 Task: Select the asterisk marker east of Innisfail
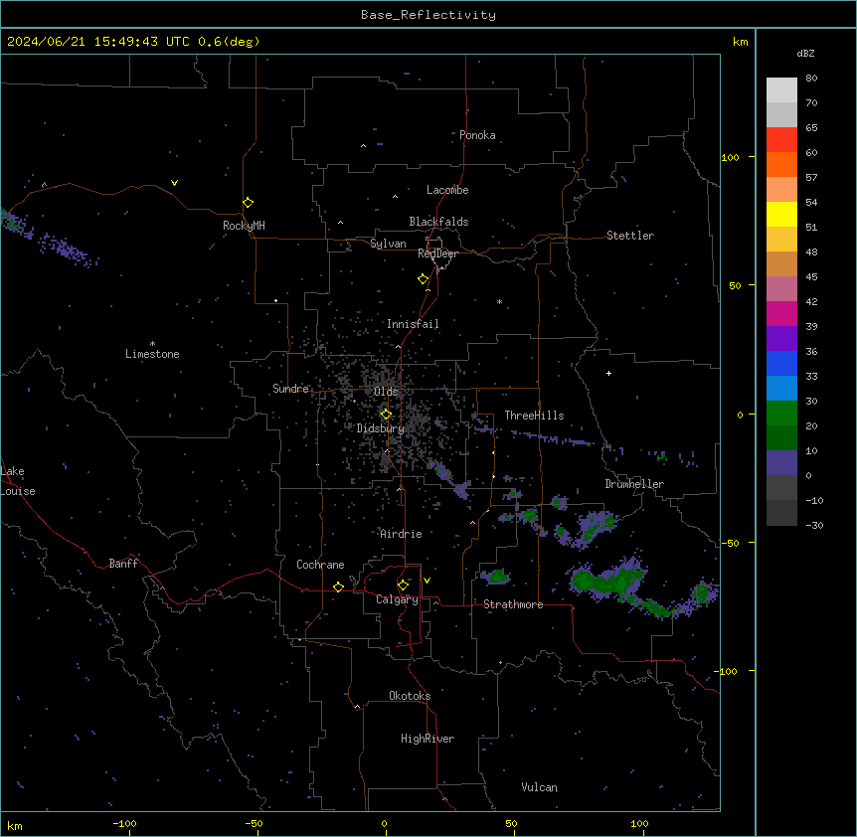coord(499,301)
